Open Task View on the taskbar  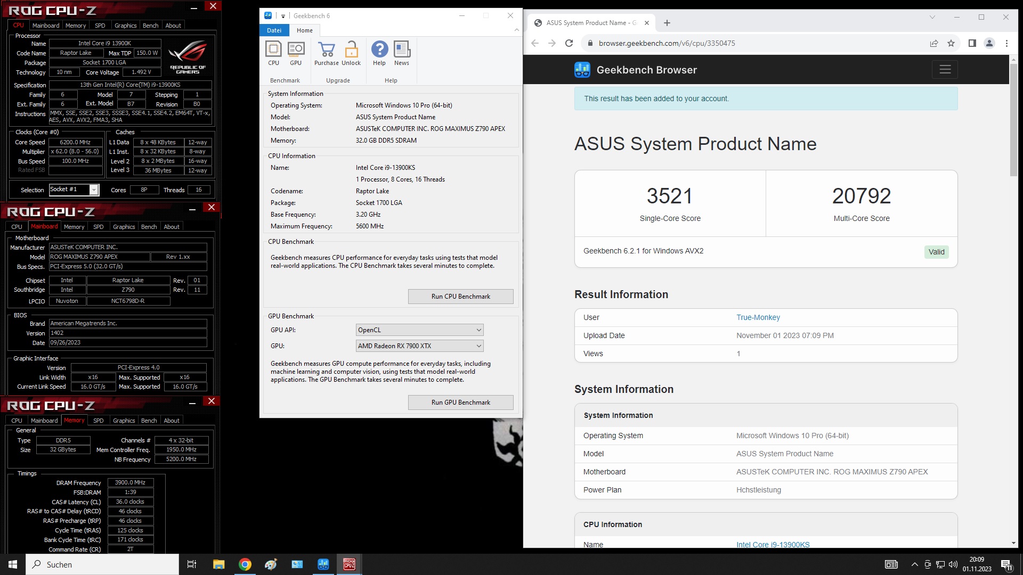pyautogui.click(x=192, y=564)
